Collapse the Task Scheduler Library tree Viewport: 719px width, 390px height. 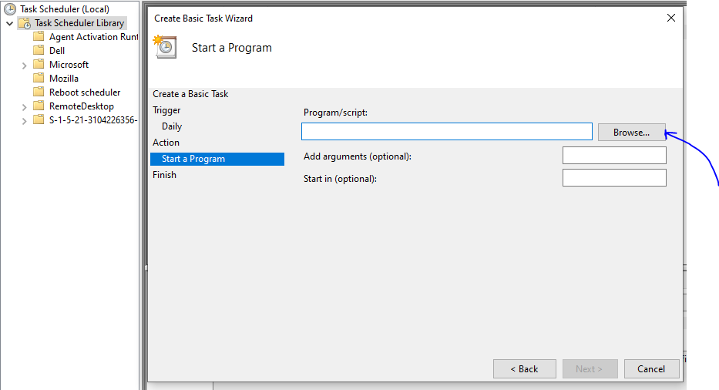pos(9,23)
